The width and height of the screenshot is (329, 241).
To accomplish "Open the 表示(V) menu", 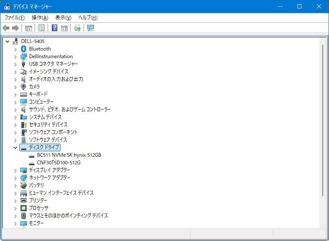I will (x=63, y=18).
